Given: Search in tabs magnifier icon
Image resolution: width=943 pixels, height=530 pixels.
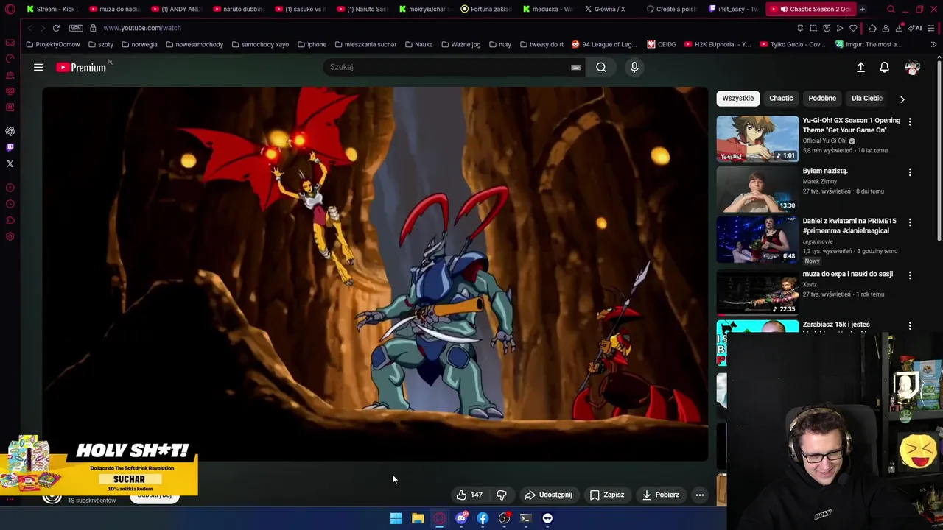Looking at the screenshot, I should tap(891, 9).
